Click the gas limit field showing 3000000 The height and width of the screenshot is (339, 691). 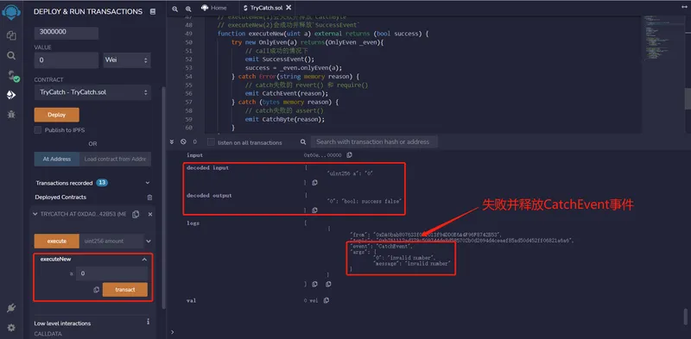coord(67,32)
